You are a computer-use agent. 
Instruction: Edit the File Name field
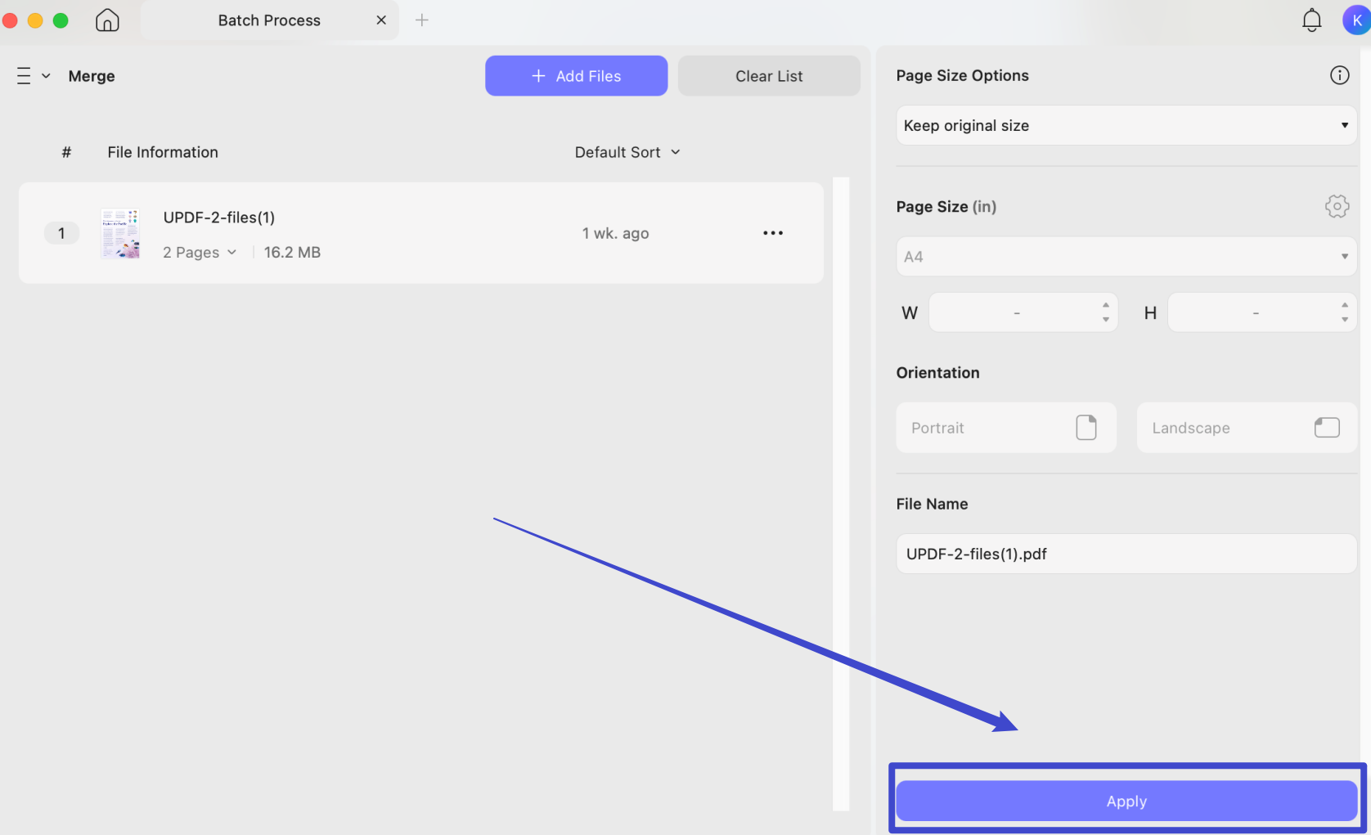tap(1126, 554)
